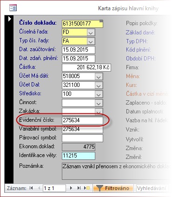Image resolution: width=172 pixels, height=197 pixels.
Task: Click the Typ DPH label
Action: [137, 41]
